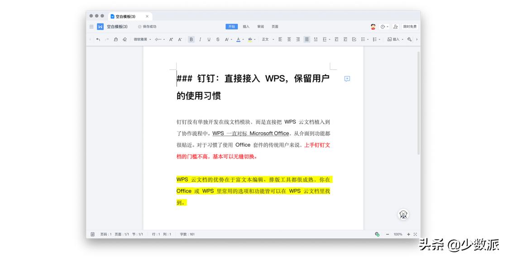Click the green cloud sync status icon

click(x=377, y=234)
